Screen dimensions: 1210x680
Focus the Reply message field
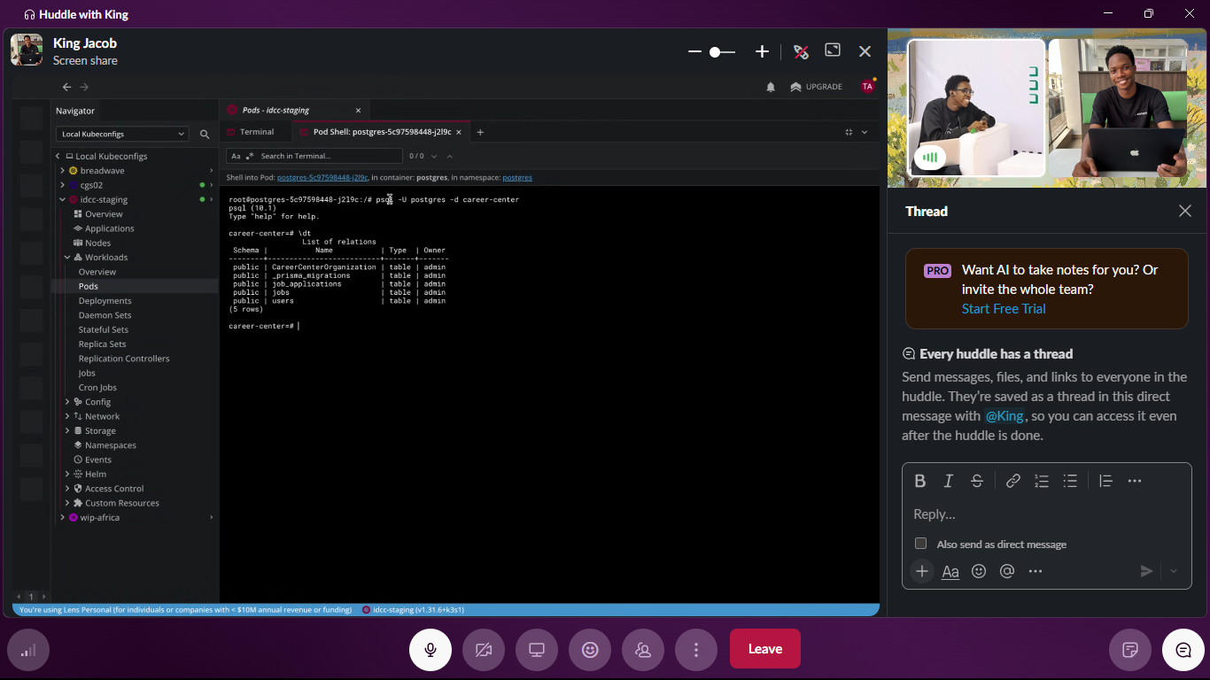point(1047,514)
